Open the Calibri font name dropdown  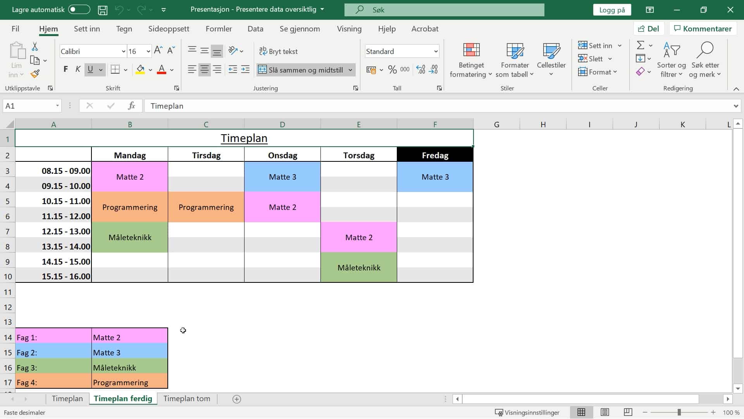(123, 51)
